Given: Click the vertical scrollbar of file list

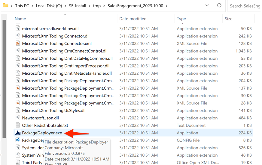Looking at the screenshot, I should (4, 79).
